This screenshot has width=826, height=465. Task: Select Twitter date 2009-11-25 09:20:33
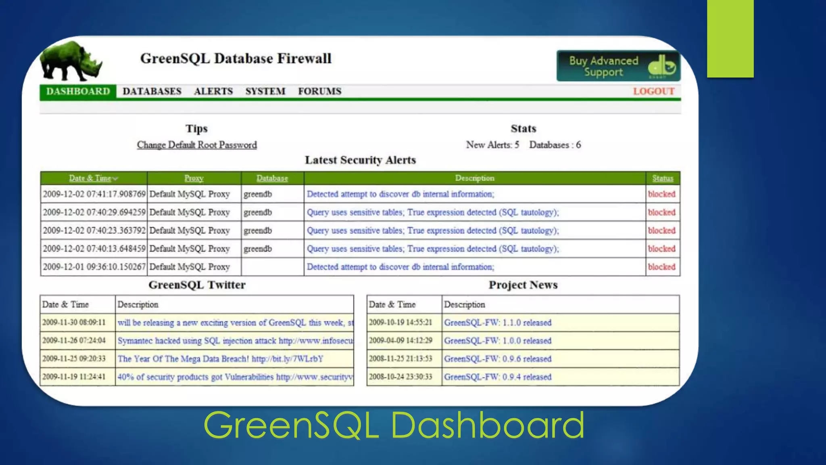pos(74,358)
